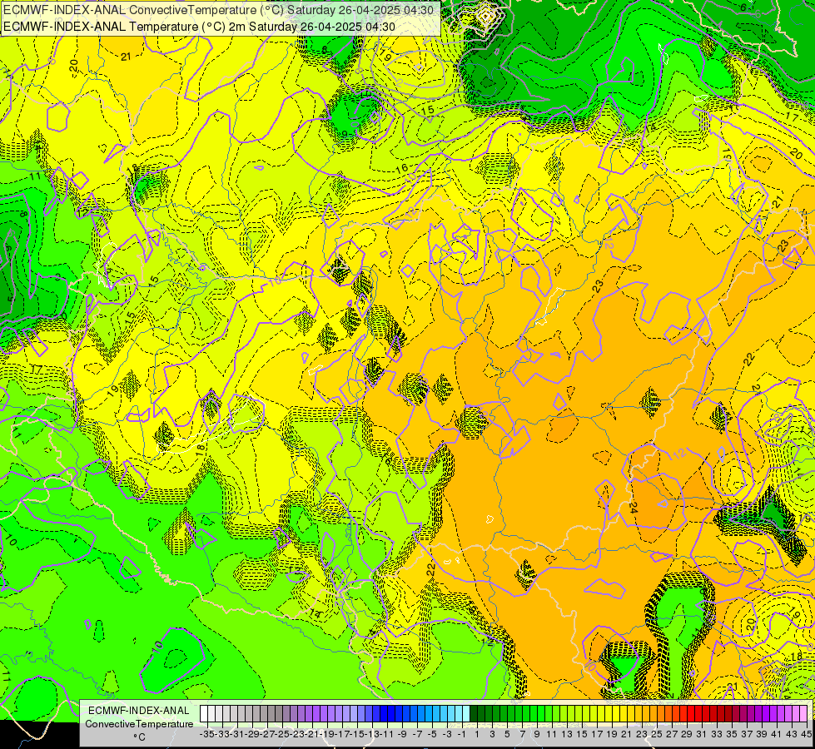Viewport: 815px width, 749px height.
Task: Click the legend tick label '39'
Action: point(762,735)
